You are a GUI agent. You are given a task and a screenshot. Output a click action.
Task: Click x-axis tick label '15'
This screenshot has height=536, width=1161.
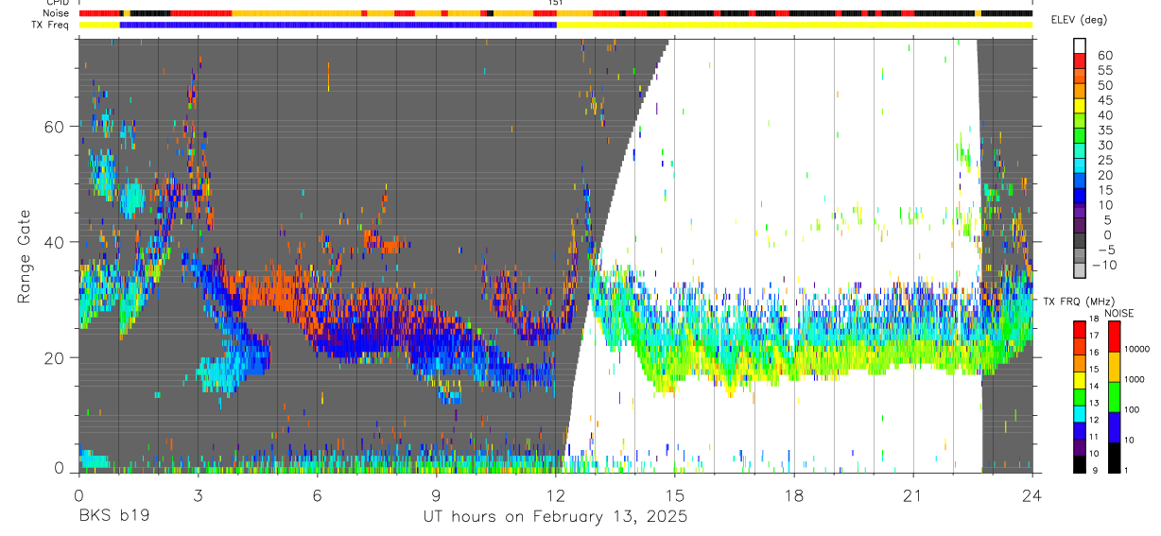(675, 495)
